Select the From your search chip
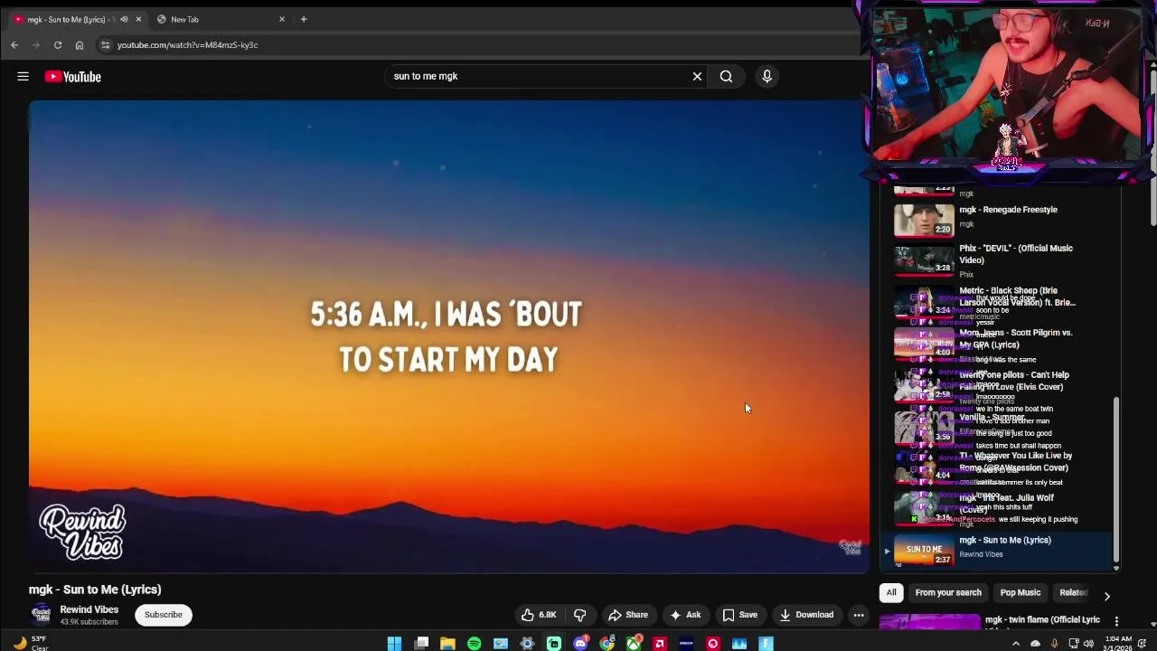1157x651 pixels. click(x=948, y=592)
